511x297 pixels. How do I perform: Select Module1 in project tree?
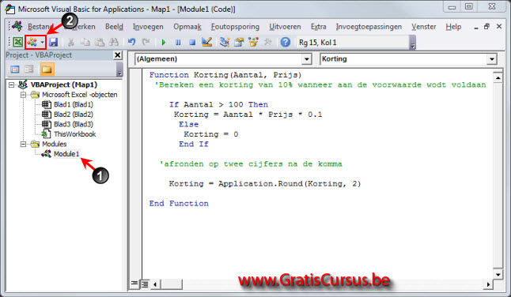[x=66, y=154]
